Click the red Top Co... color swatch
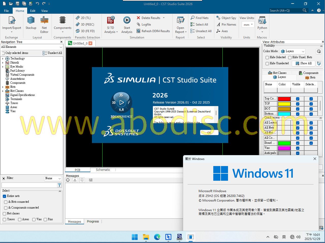The width and height of the screenshot is (325, 243). coord(284,99)
